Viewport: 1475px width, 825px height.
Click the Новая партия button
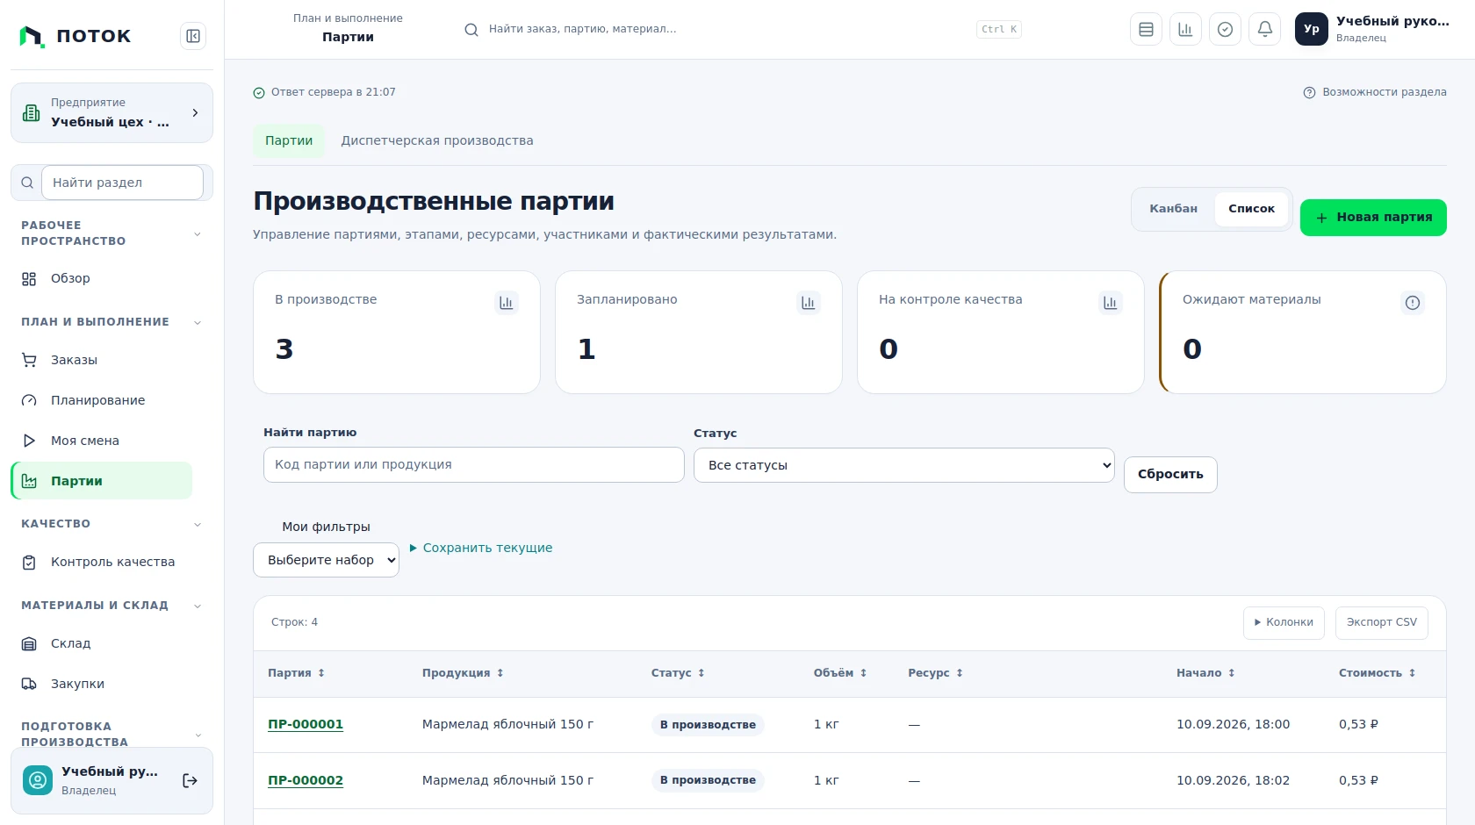tap(1373, 218)
